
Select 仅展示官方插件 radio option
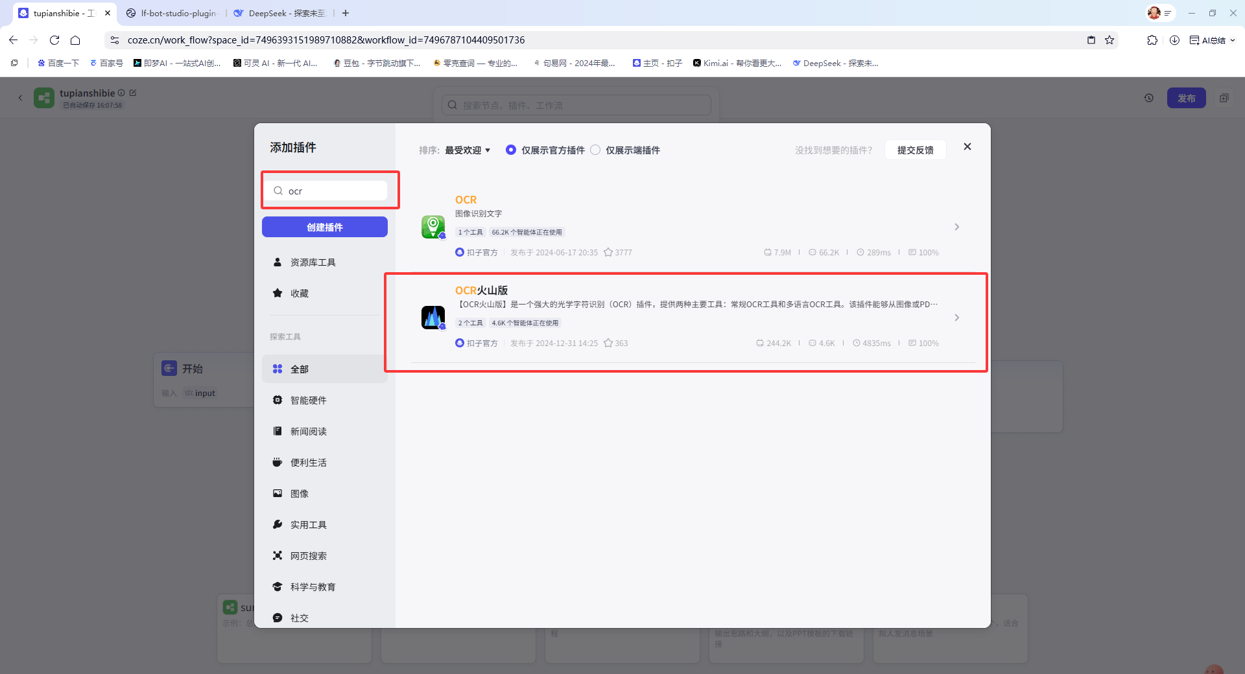point(511,150)
